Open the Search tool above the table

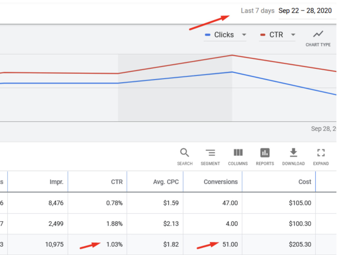click(x=185, y=157)
